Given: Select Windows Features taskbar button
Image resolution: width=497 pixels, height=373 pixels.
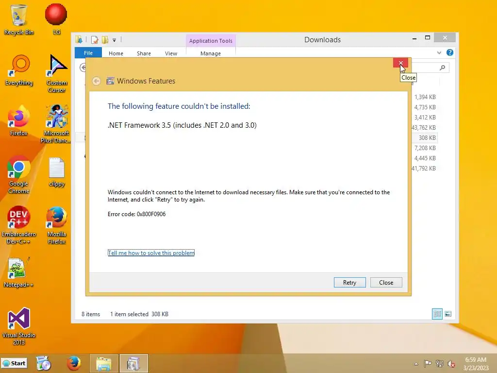Looking at the screenshot, I should [134, 363].
